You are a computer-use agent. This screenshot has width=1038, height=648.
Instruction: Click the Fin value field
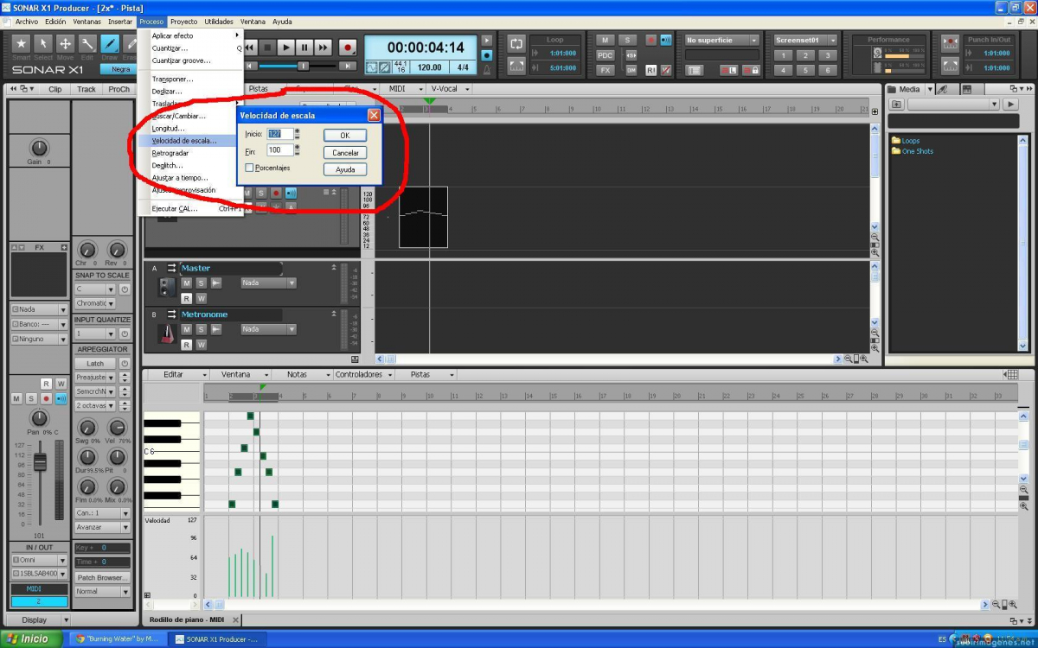tap(279, 150)
